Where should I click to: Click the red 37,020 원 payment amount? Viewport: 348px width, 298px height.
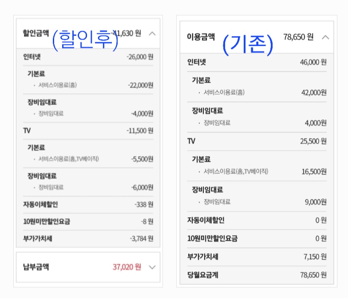127,267
